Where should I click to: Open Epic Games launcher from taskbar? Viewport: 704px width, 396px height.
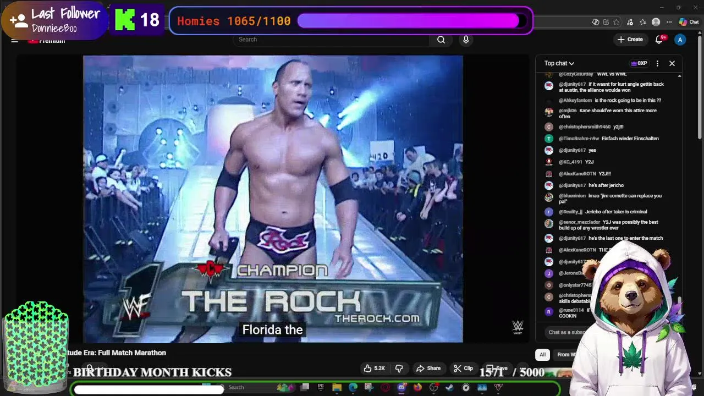(x=321, y=387)
